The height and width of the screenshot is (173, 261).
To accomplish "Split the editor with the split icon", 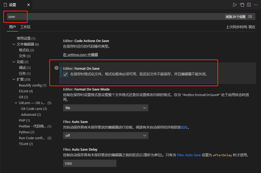I will 249,5.
